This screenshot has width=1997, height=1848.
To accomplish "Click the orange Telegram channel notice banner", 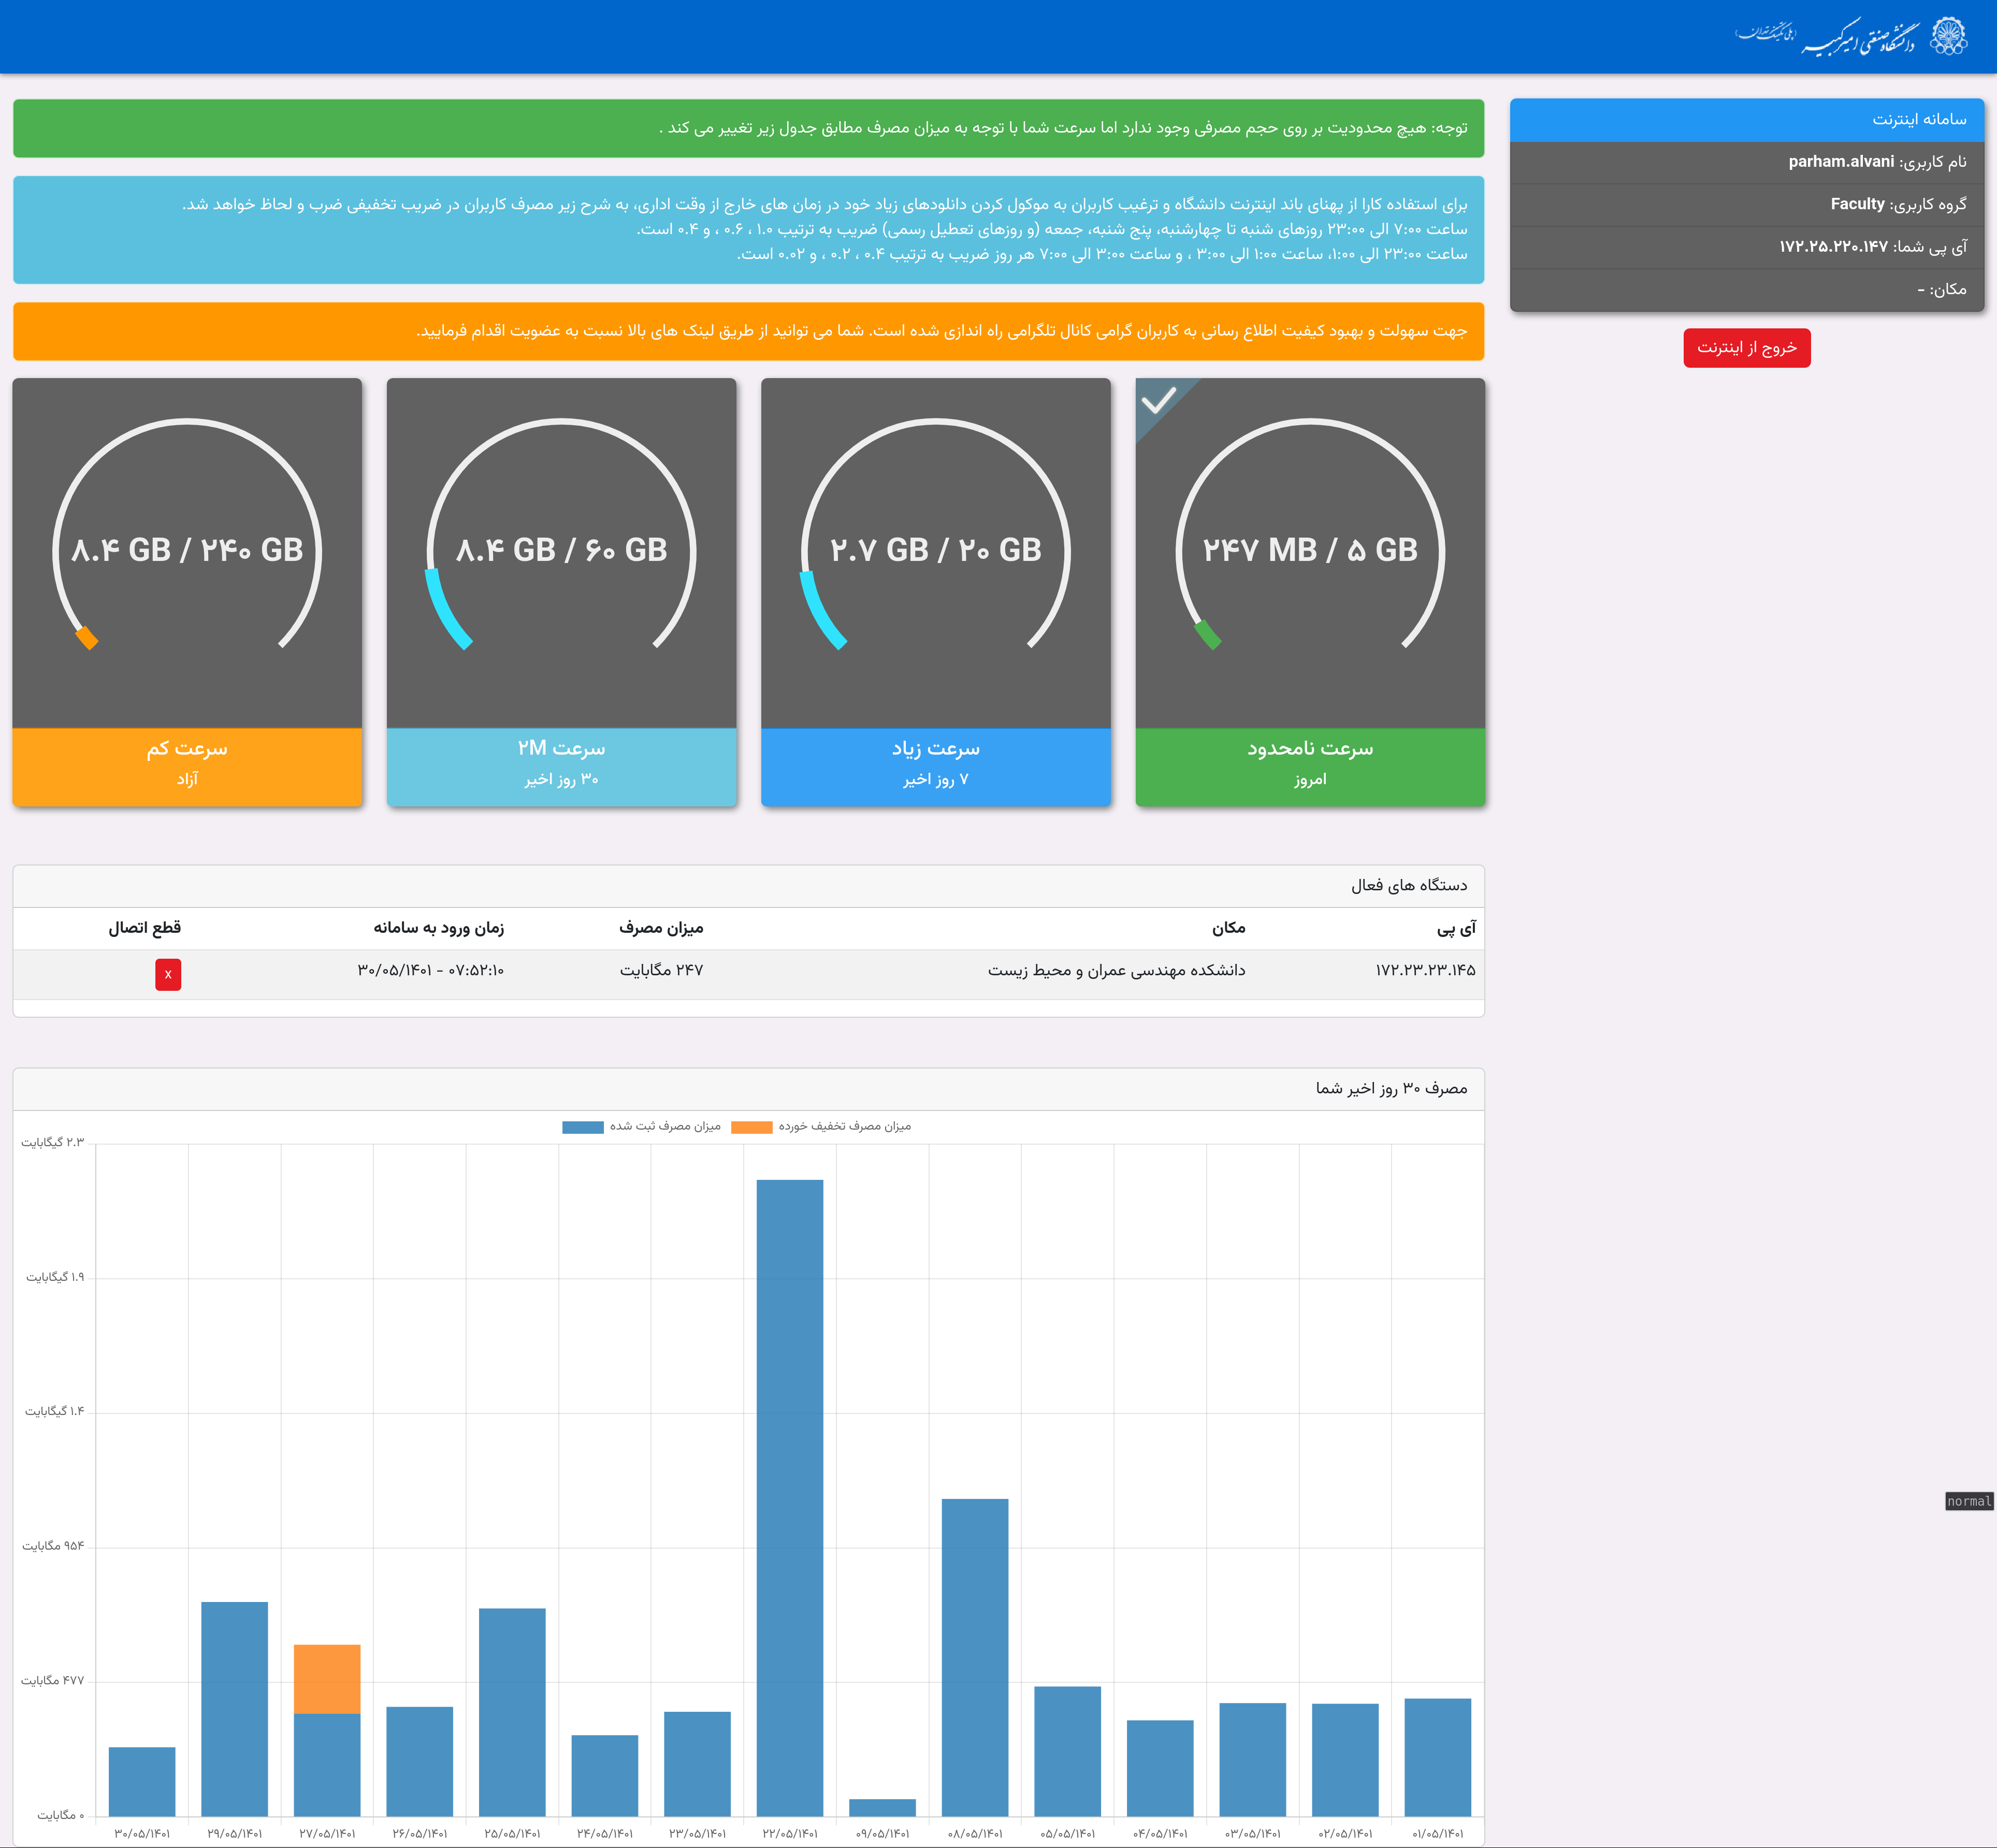I will click(748, 331).
